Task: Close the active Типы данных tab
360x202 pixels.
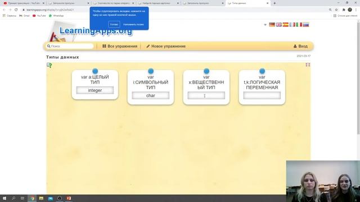Action: [x=268, y=3]
